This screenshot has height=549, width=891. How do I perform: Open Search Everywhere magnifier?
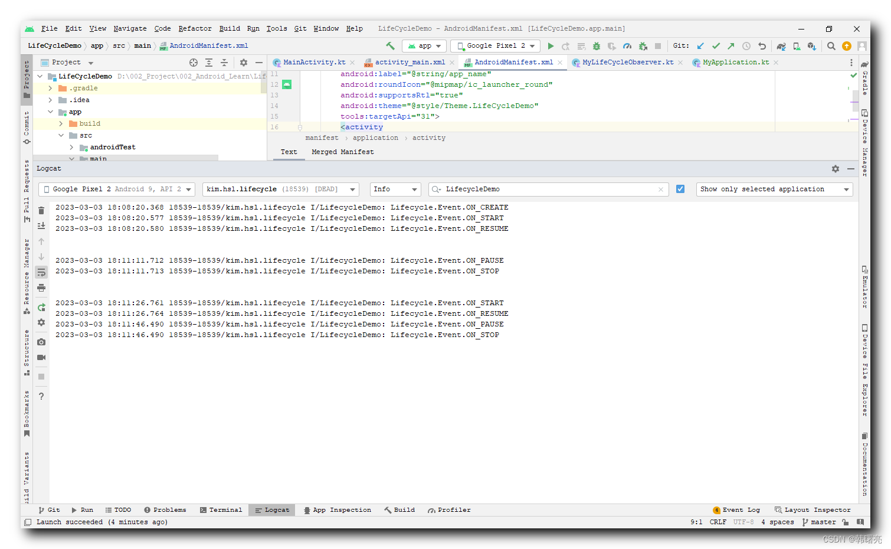[x=831, y=46]
